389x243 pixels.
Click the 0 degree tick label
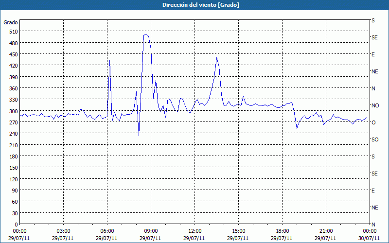17,225
